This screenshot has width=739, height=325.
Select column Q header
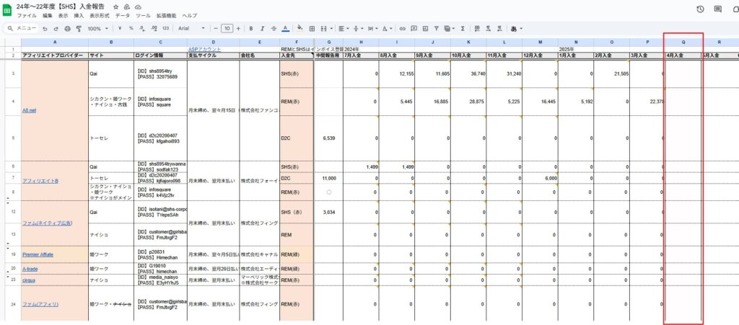pos(683,43)
